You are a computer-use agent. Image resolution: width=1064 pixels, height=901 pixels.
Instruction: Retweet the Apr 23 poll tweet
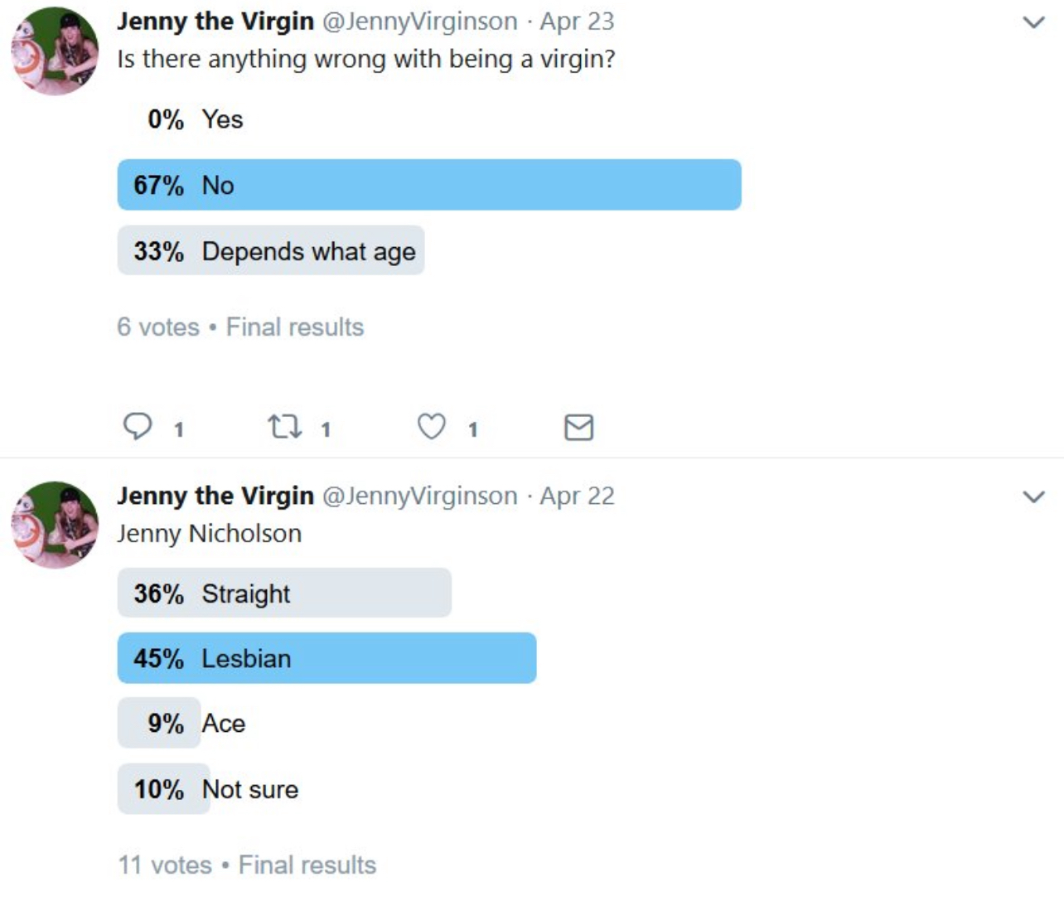(284, 427)
